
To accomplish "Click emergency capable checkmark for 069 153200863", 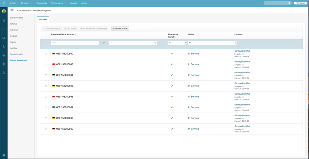I will coord(172,64).
